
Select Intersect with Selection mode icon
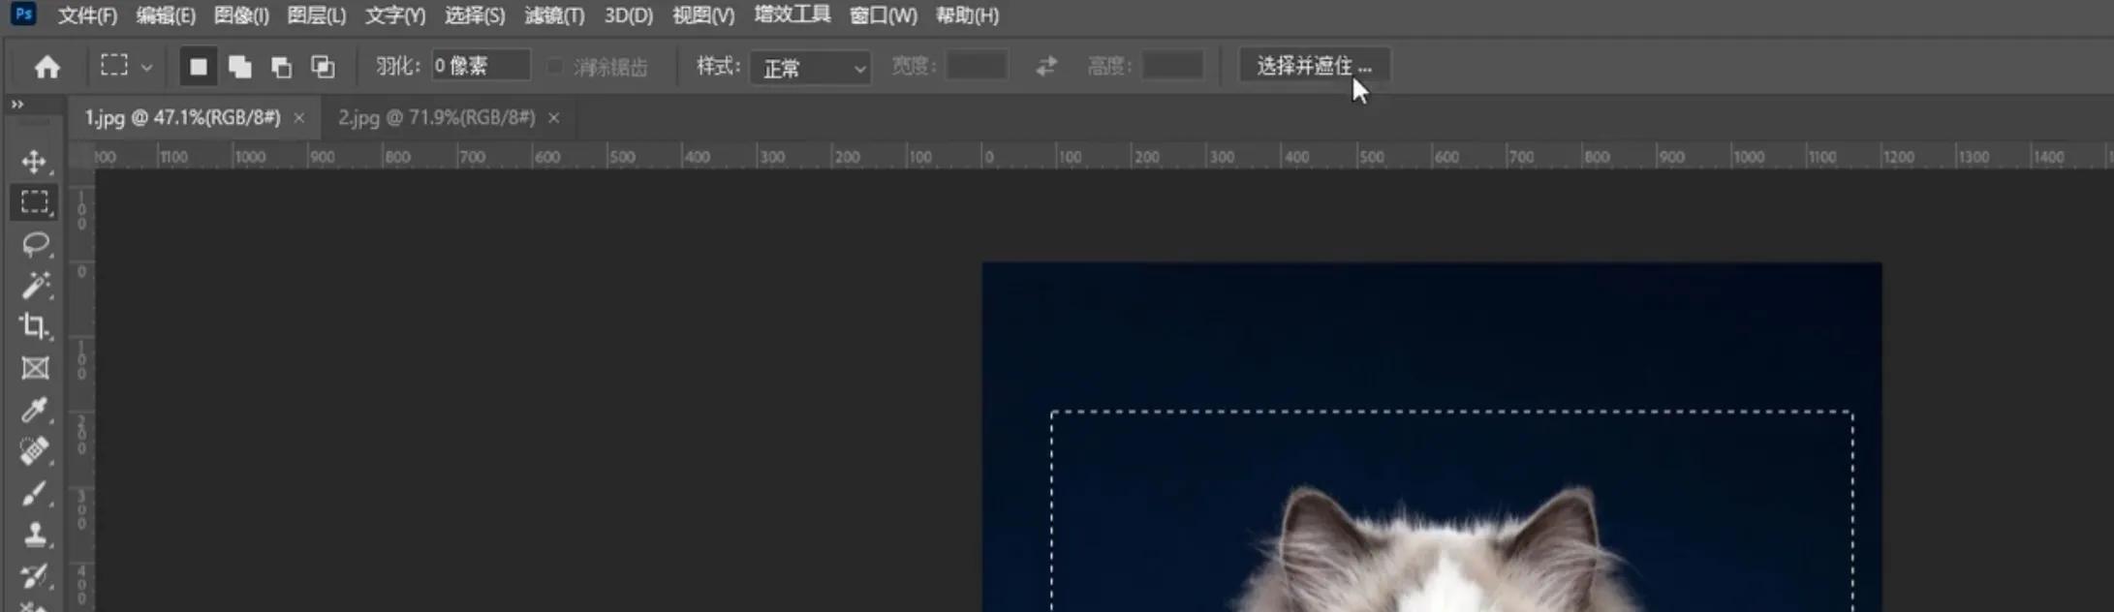[x=323, y=67]
